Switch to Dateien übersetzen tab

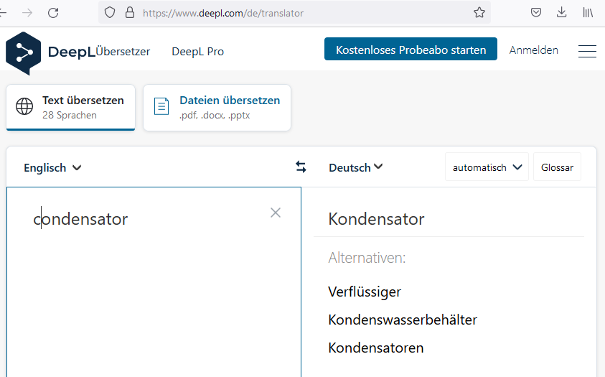point(217,108)
